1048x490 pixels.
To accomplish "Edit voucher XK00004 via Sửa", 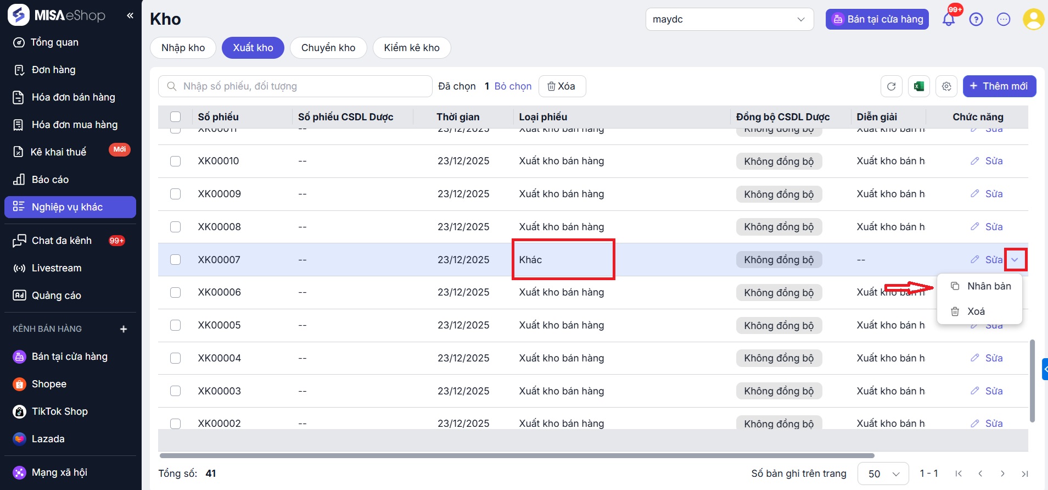I will 987,358.
